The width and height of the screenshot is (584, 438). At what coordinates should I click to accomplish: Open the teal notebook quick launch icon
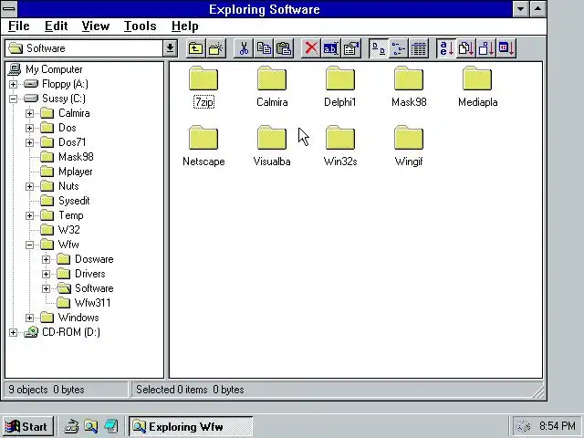pos(111,426)
